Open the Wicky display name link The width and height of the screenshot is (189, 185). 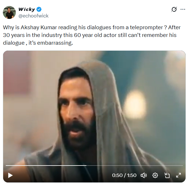(x=26, y=10)
